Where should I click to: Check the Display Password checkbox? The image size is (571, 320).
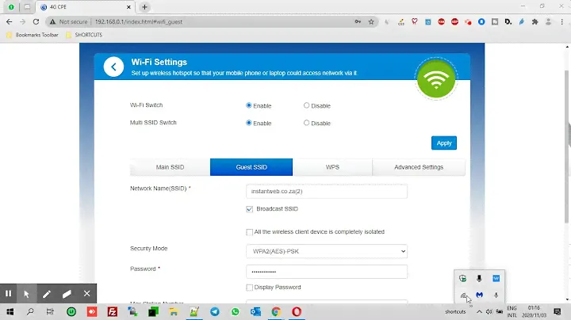(x=250, y=288)
